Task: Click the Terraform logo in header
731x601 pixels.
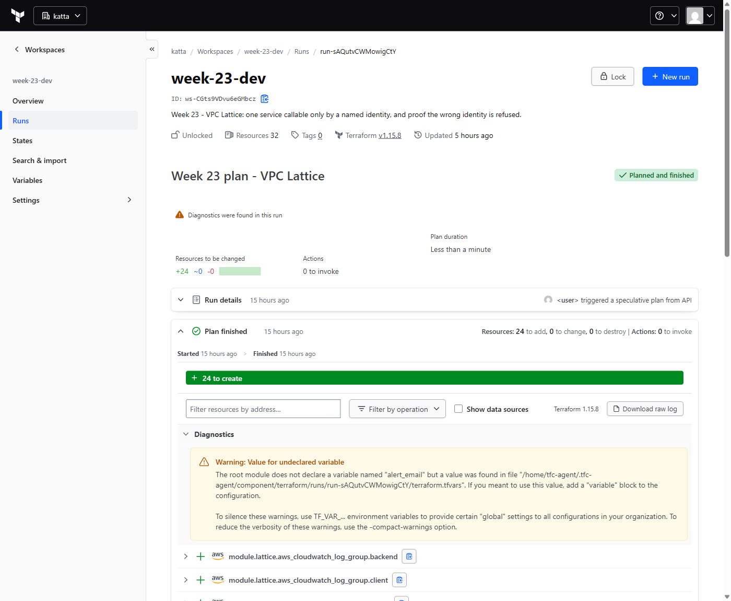Action: [18, 16]
